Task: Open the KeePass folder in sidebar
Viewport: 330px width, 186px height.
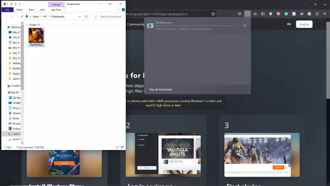Action: (14, 68)
